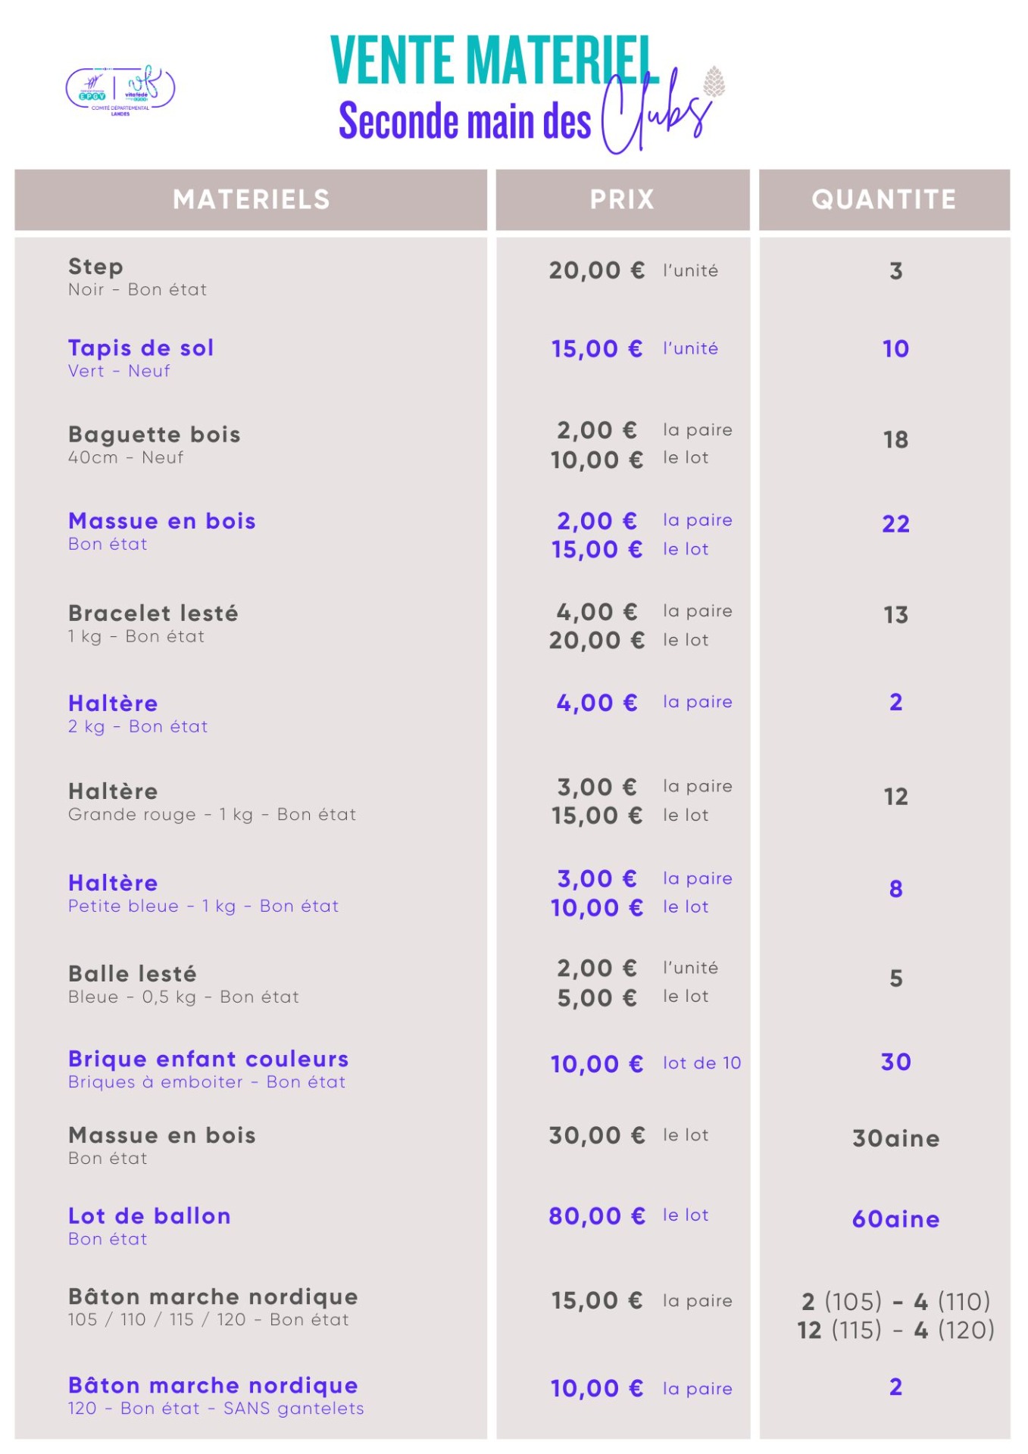Click the "Petite bleue - 1 kg" description
1028x1454 pixels.
[x=203, y=906]
